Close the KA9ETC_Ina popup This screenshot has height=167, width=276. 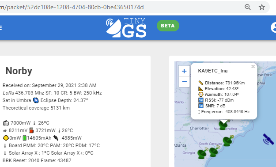coord(253,67)
